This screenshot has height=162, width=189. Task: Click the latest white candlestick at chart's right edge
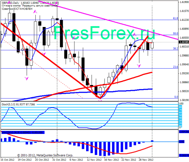click(x=152, y=45)
